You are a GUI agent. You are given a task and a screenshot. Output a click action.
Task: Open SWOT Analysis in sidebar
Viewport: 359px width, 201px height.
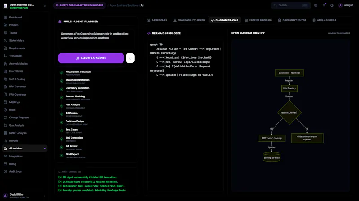[24, 133]
